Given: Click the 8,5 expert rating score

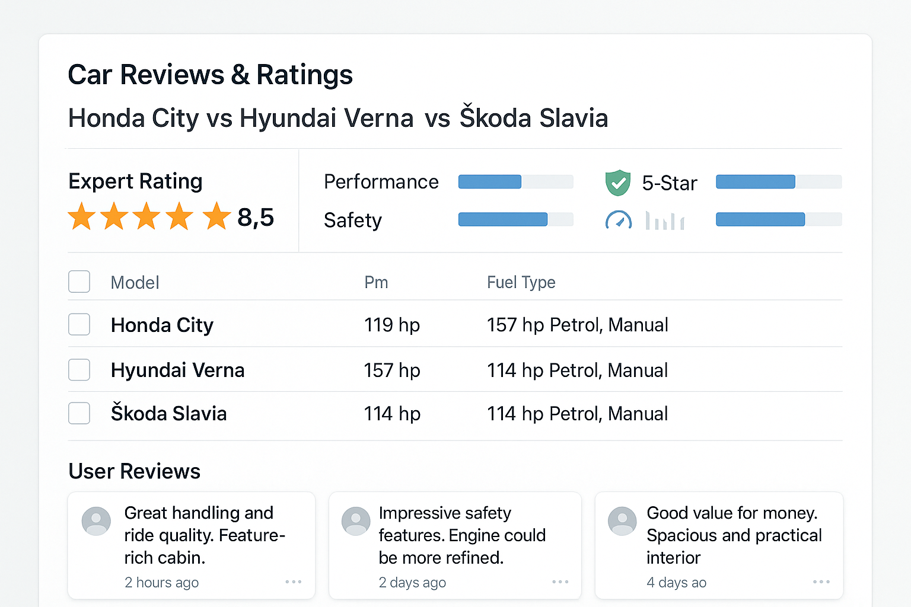Looking at the screenshot, I should (x=256, y=218).
